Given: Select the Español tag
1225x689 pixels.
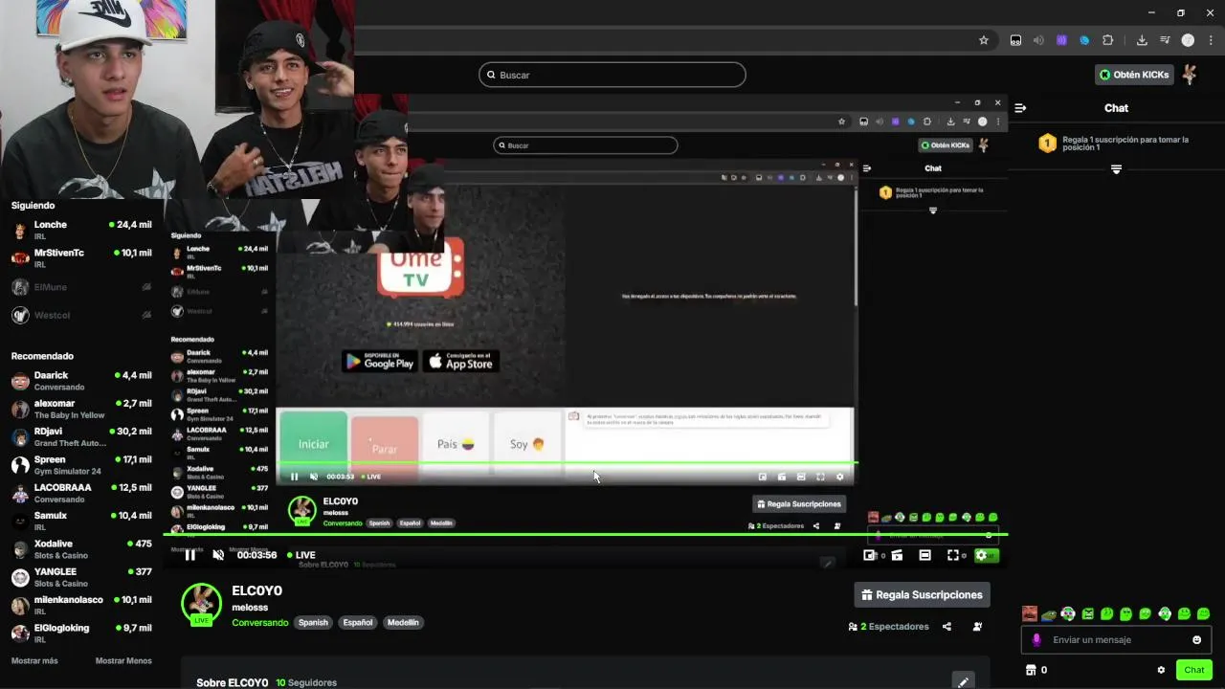Looking at the screenshot, I should (358, 622).
